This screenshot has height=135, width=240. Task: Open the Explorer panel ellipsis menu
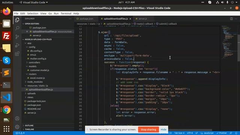click(x=70, y=19)
